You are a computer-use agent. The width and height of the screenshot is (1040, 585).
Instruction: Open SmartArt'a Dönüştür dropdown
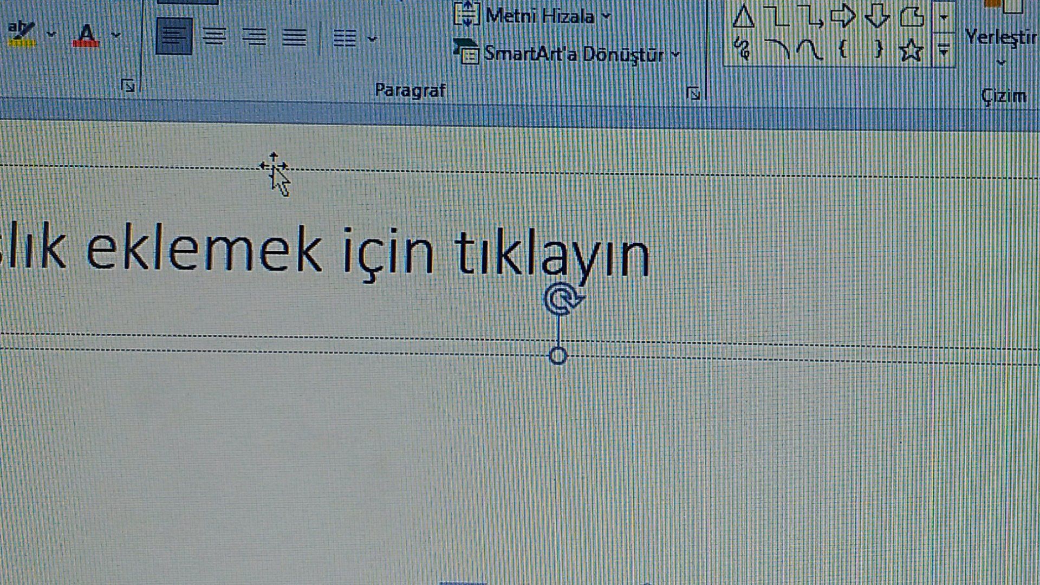675,54
